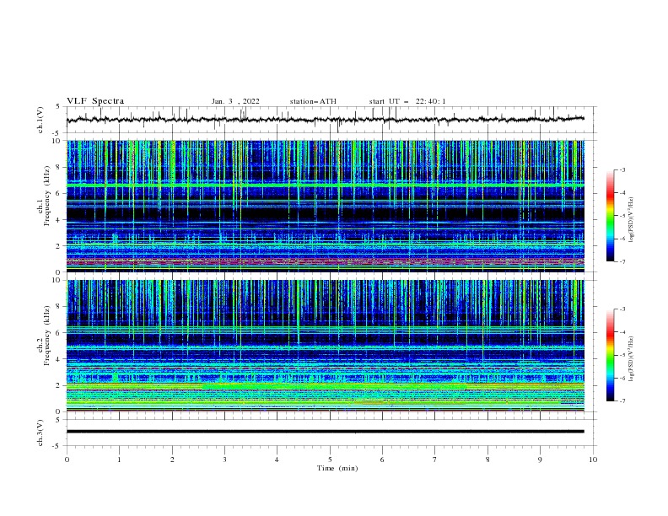Click the "-7" value on lower colorbar
The image size is (668, 516).
(622, 401)
